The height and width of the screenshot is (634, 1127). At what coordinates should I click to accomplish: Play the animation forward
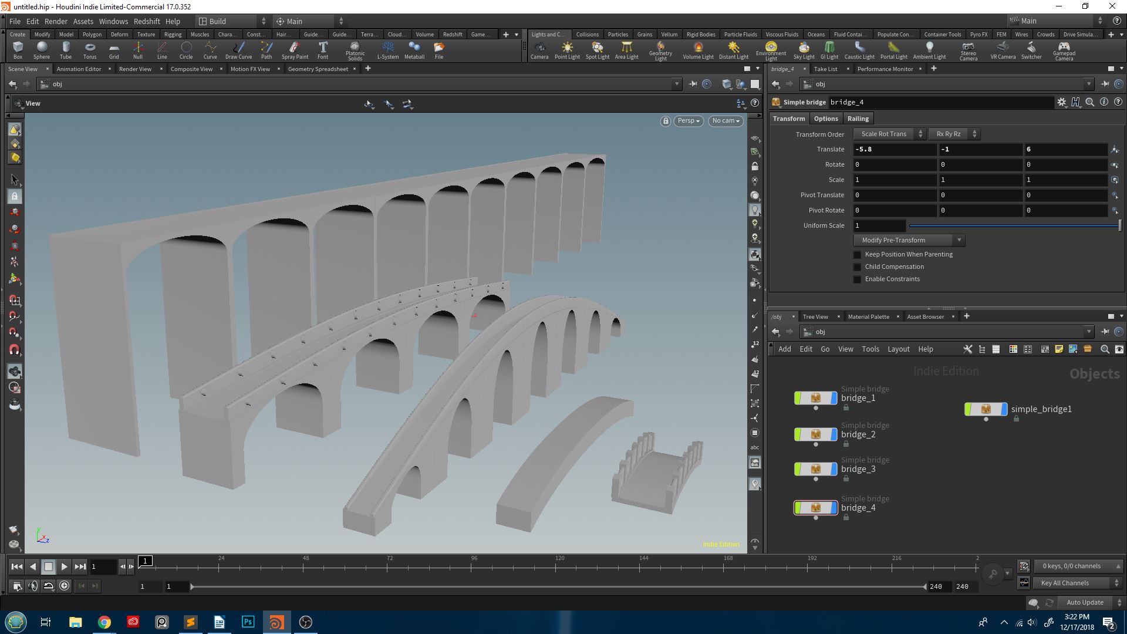pyautogui.click(x=64, y=566)
